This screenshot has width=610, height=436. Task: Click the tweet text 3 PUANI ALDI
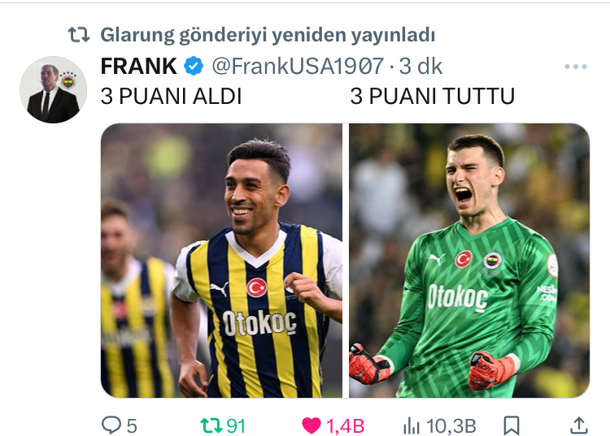tap(171, 96)
